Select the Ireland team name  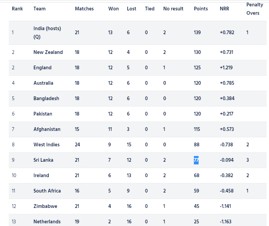(x=41, y=175)
